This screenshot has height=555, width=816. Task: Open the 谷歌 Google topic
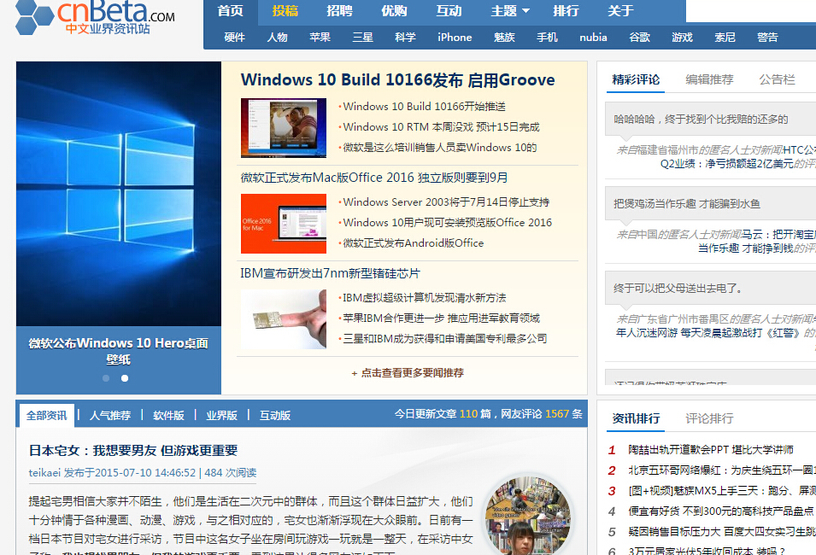tap(640, 38)
